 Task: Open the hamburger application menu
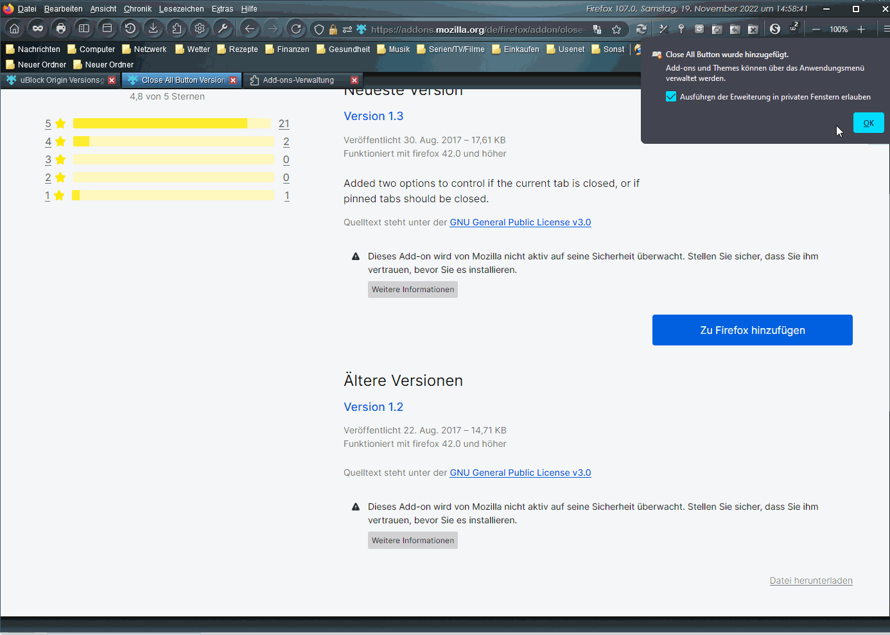click(886, 29)
